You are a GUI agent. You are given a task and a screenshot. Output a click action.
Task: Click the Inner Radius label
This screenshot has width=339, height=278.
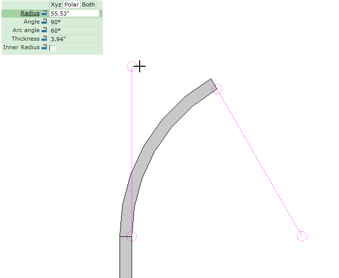pos(21,47)
